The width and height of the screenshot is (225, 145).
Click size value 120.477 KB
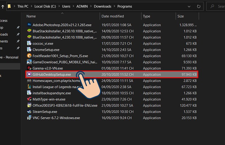pos(188,106)
